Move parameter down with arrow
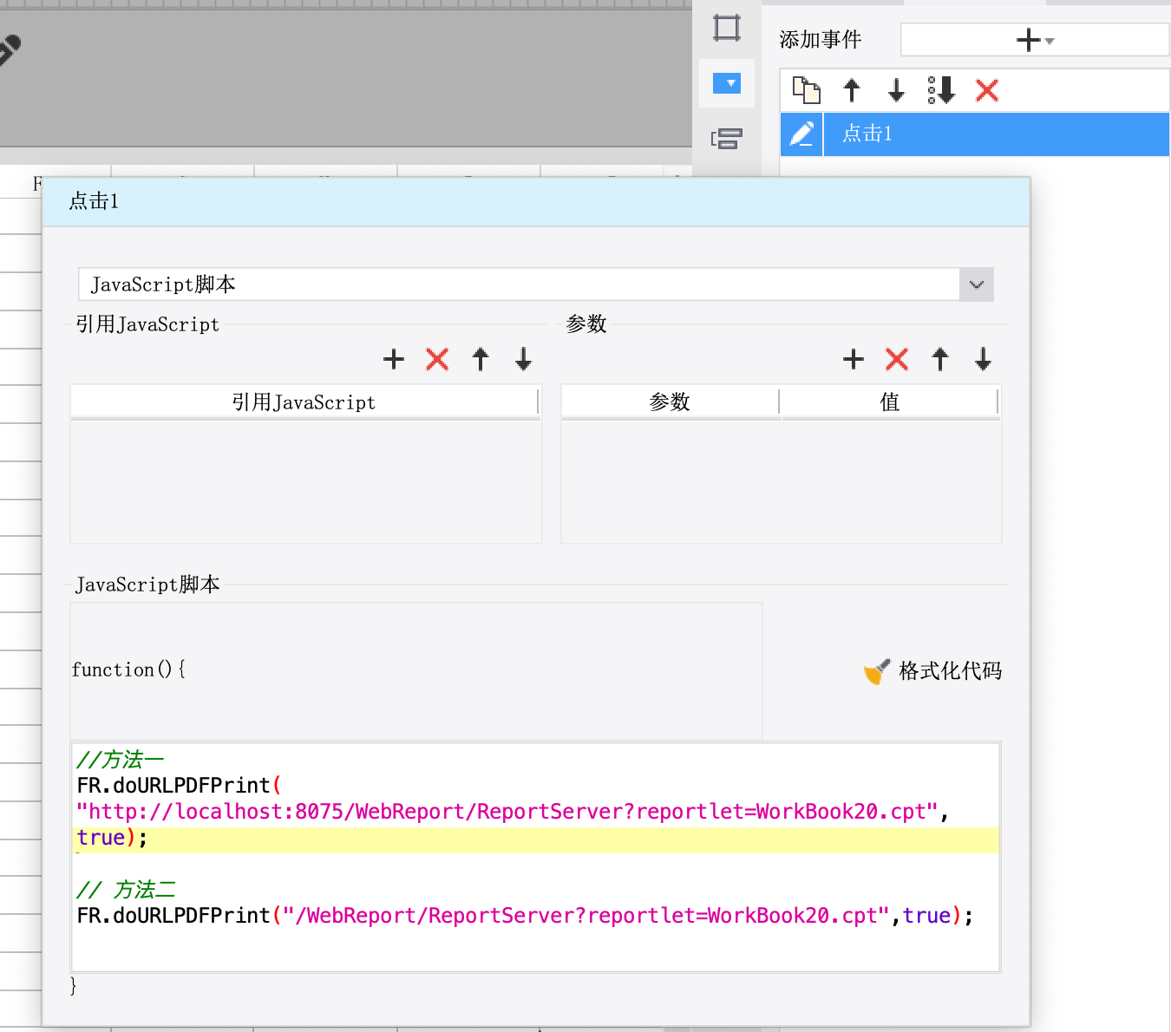This screenshot has width=1171, height=1032. tap(983, 359)
